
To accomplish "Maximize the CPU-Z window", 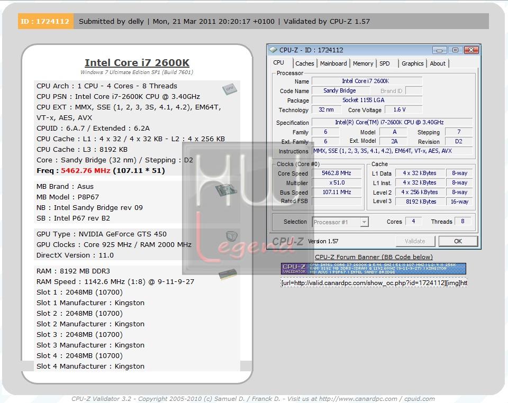I will coord(455,50).
